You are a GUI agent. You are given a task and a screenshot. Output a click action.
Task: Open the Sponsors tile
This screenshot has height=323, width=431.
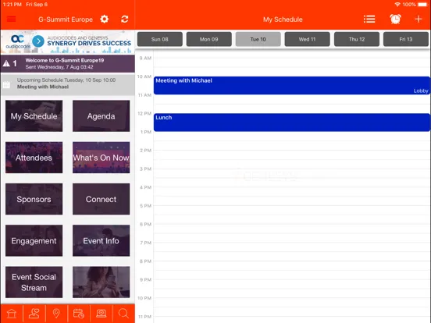pyautogui.click(x=34, y=199)
